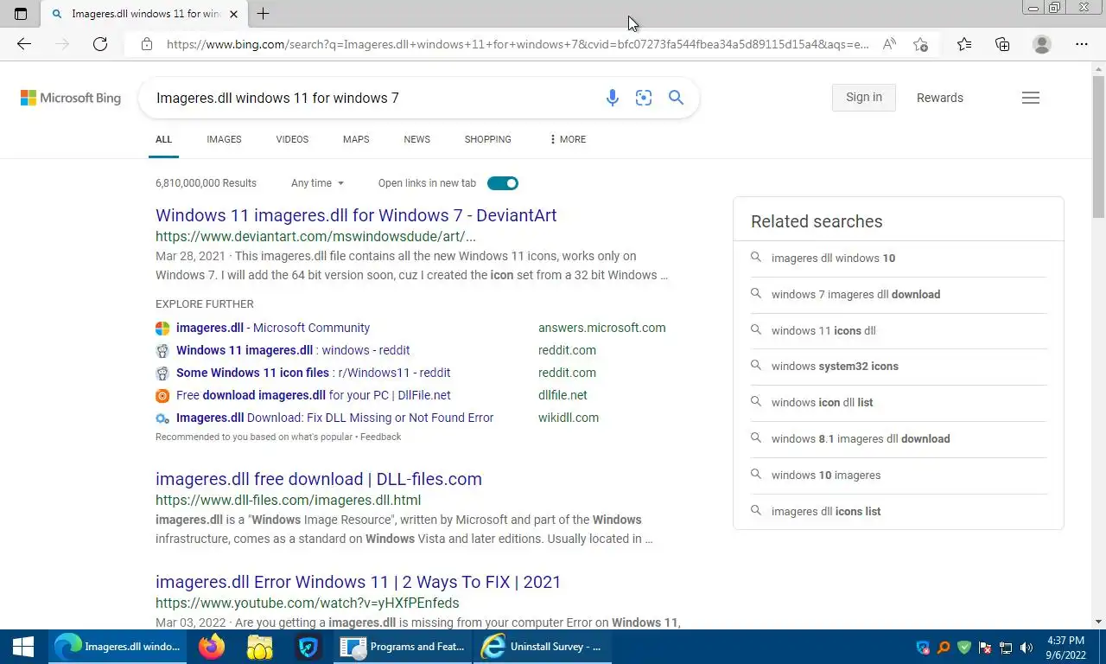Screen dimensions: 1106x664
Task: Close the Imageres.dll browser tab
Action: tap(233, 14)
